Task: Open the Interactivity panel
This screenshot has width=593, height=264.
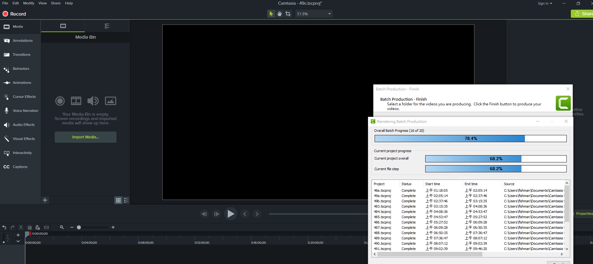Action: pos(20,153)
